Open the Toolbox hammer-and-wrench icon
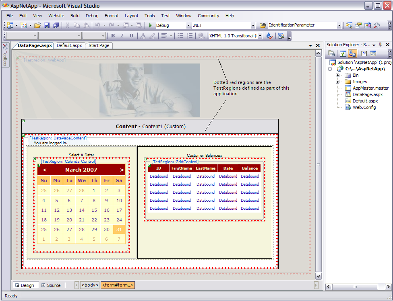This screenshot has width=393, height=301. coord(377,25)
